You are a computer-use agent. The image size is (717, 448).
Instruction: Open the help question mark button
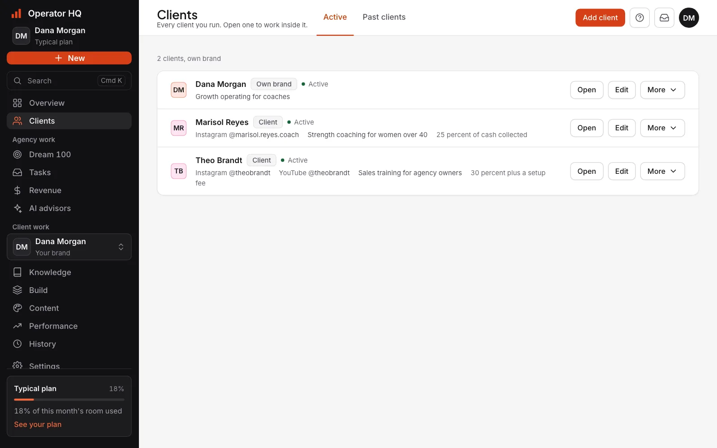[x=639, y=18]
